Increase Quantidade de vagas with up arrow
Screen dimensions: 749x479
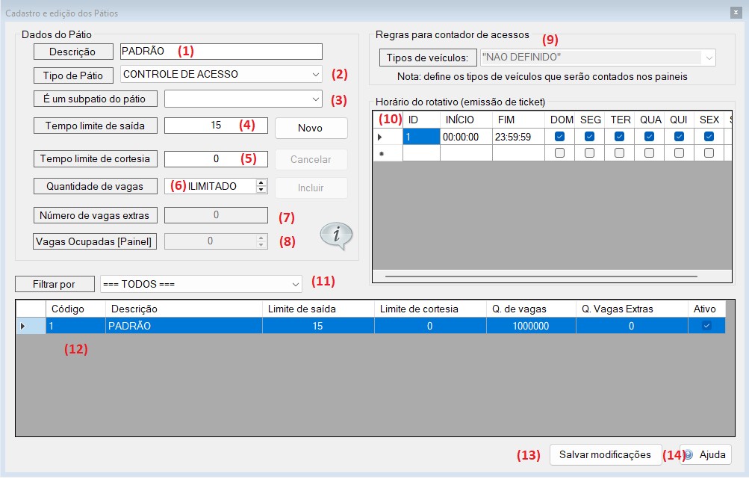coord(261,182)
